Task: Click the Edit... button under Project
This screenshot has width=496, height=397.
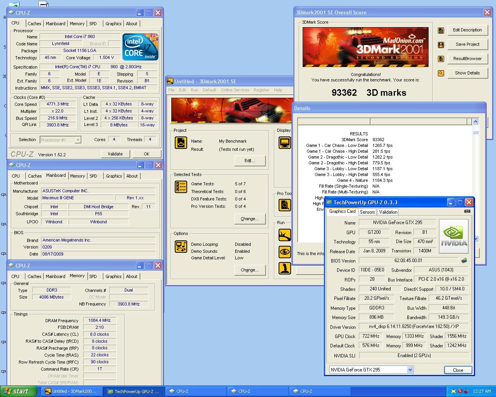Action: click(250, 161)
